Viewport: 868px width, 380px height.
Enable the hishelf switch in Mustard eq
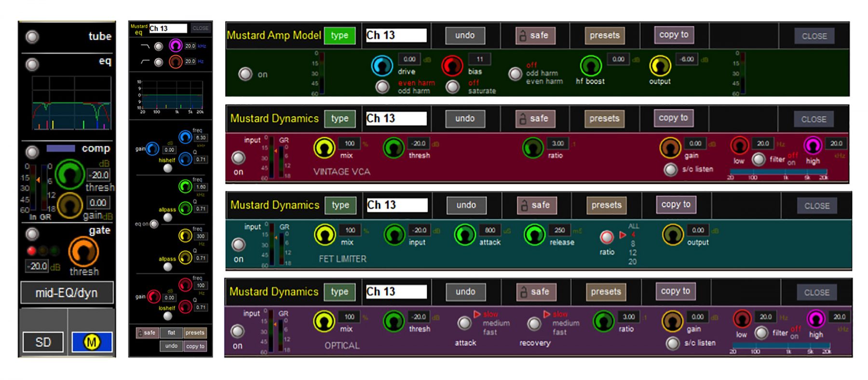pos(168,168)
